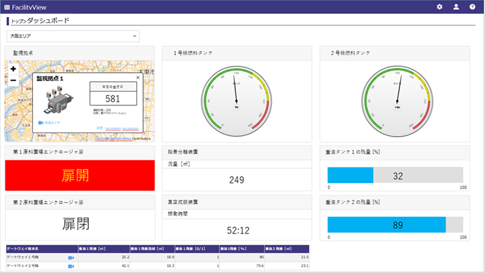Click the surveillance camera link text in popup
Image resolution: width=485 pixels, height=273 pixels.
tap(52, 123)
